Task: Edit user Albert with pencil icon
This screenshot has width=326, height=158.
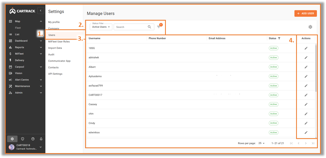Action: coord(306,67)
